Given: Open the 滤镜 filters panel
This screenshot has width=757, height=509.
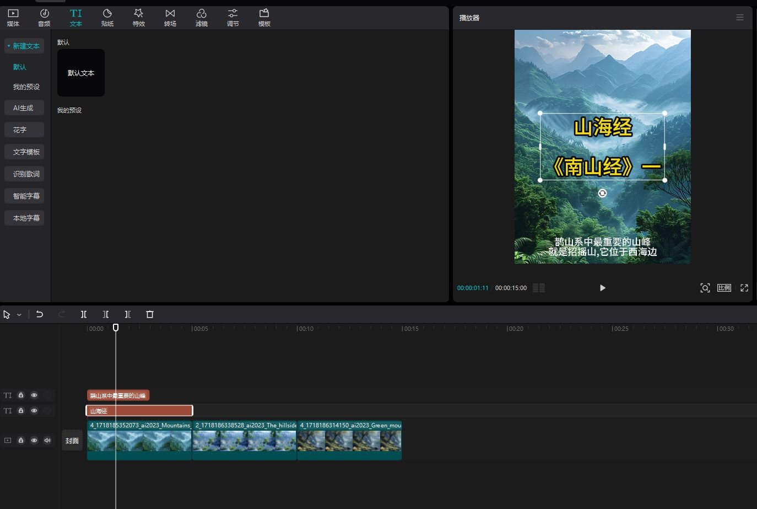Looking at the screenshot, I should pos(202,18).
